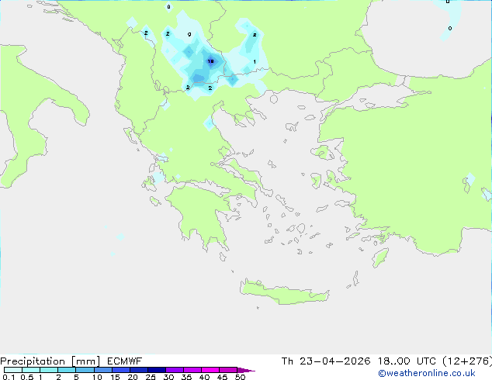Select the 20–25 mm legend color swatch
The image size is (492, 380).
point(138,370)
